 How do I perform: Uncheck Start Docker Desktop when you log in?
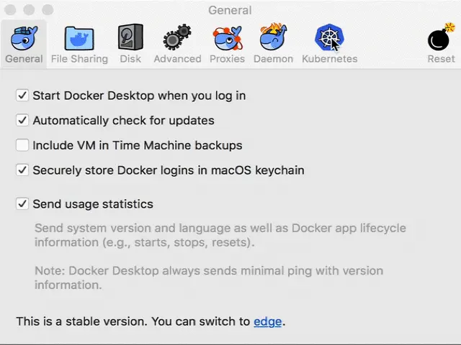coord(22,96)
